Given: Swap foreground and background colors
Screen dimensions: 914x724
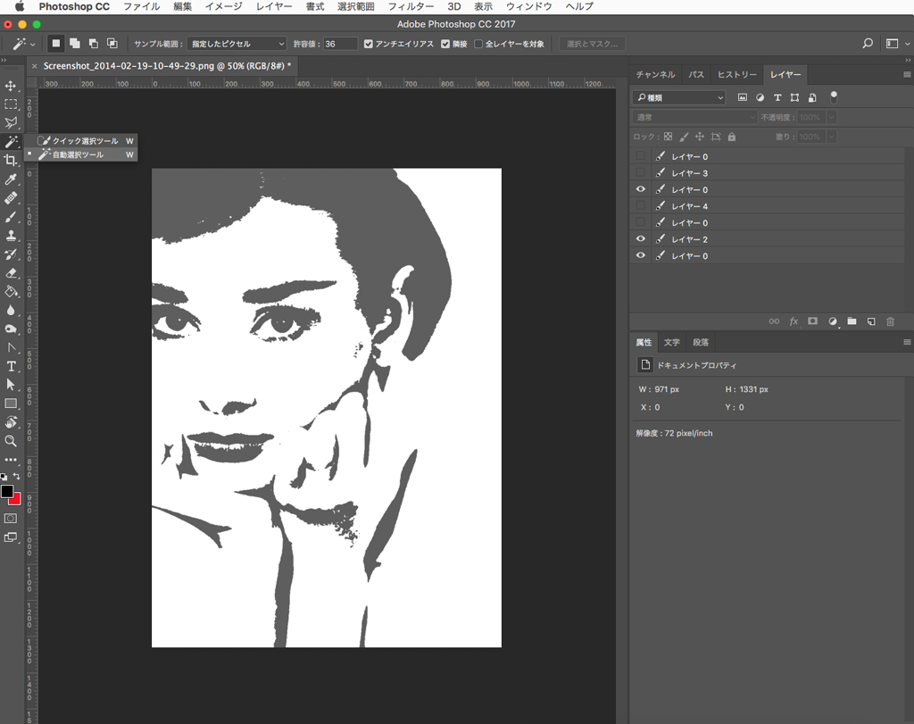Looking at the screenshot, I should [16, 476].
